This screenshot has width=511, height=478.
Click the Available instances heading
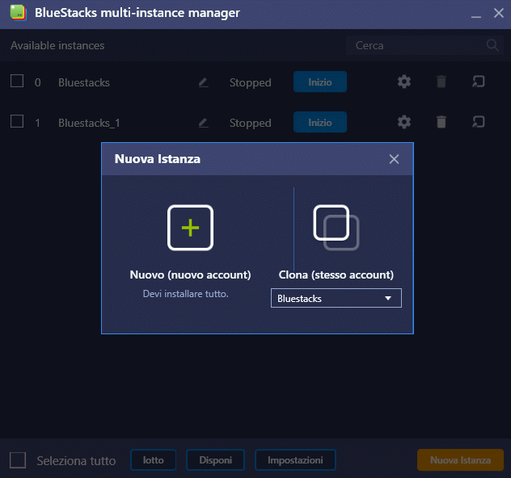(x=57, y=45)
